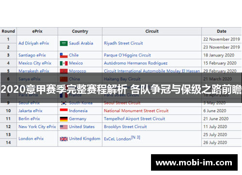Open the Mexico country link
Screen dimensions: 242x175
click(x=76, y=63)
